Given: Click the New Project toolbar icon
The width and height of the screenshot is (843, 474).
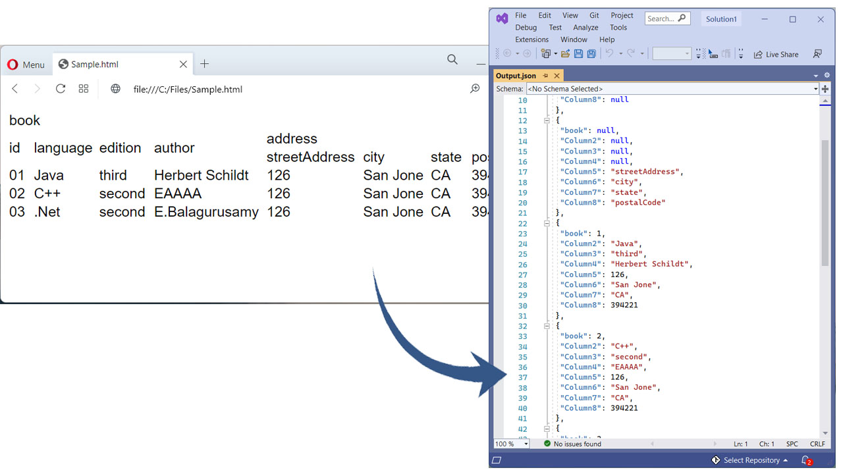Looking at the screenshot, I should 545,54.
